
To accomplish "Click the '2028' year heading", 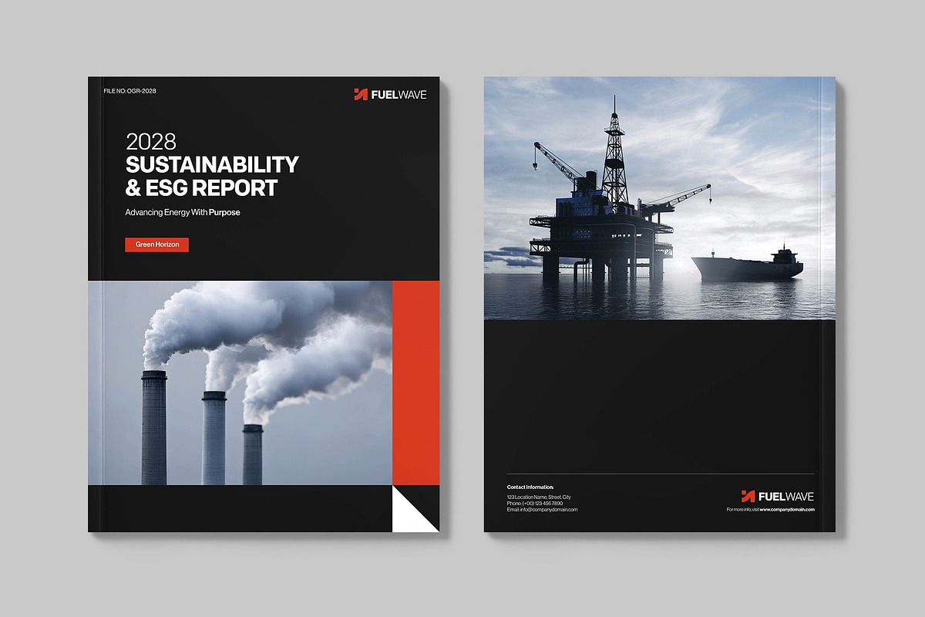I will 151,141.
